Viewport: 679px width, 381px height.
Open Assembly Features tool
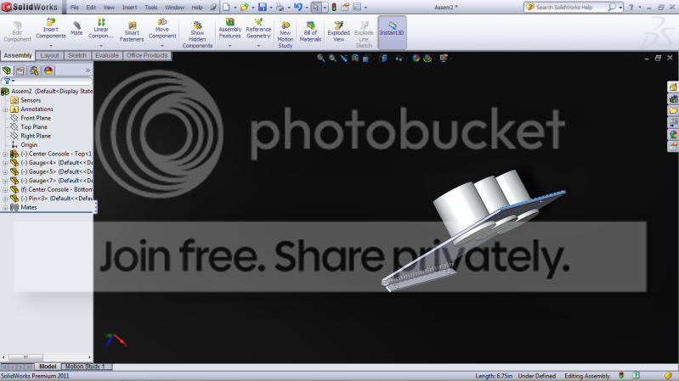[x=230, y=29]
